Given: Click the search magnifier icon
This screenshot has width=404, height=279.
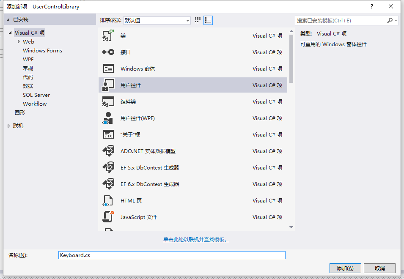Looking at the screenshot, I should pyautogui.click(x=390, y=20).
